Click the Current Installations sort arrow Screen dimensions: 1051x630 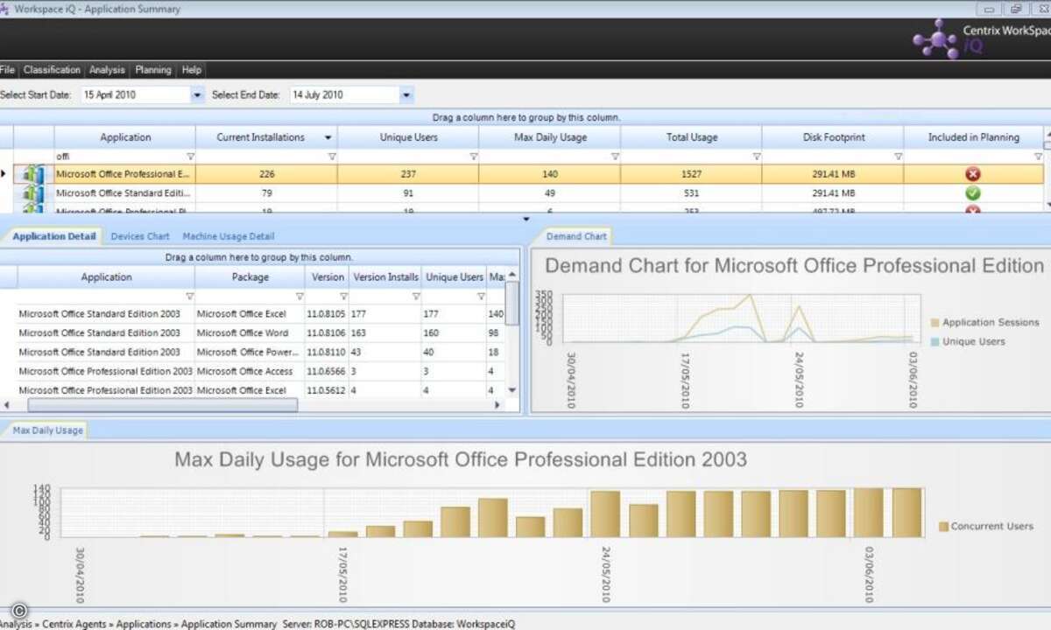328,137
